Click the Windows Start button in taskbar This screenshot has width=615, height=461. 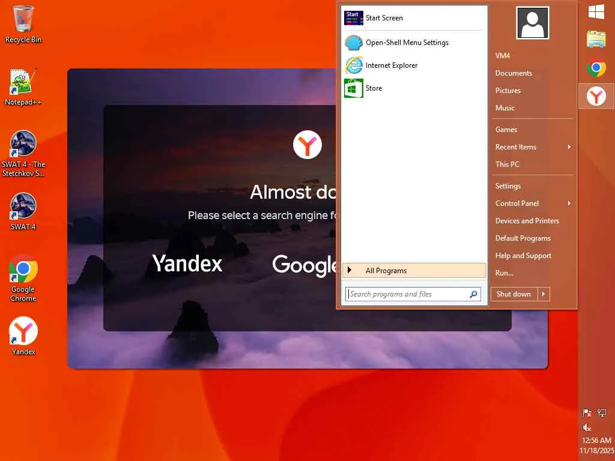click(x=596, y=12)
